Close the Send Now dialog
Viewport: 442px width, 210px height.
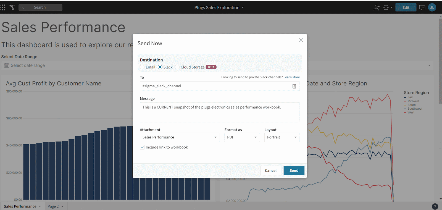click(x=301, y=40)
